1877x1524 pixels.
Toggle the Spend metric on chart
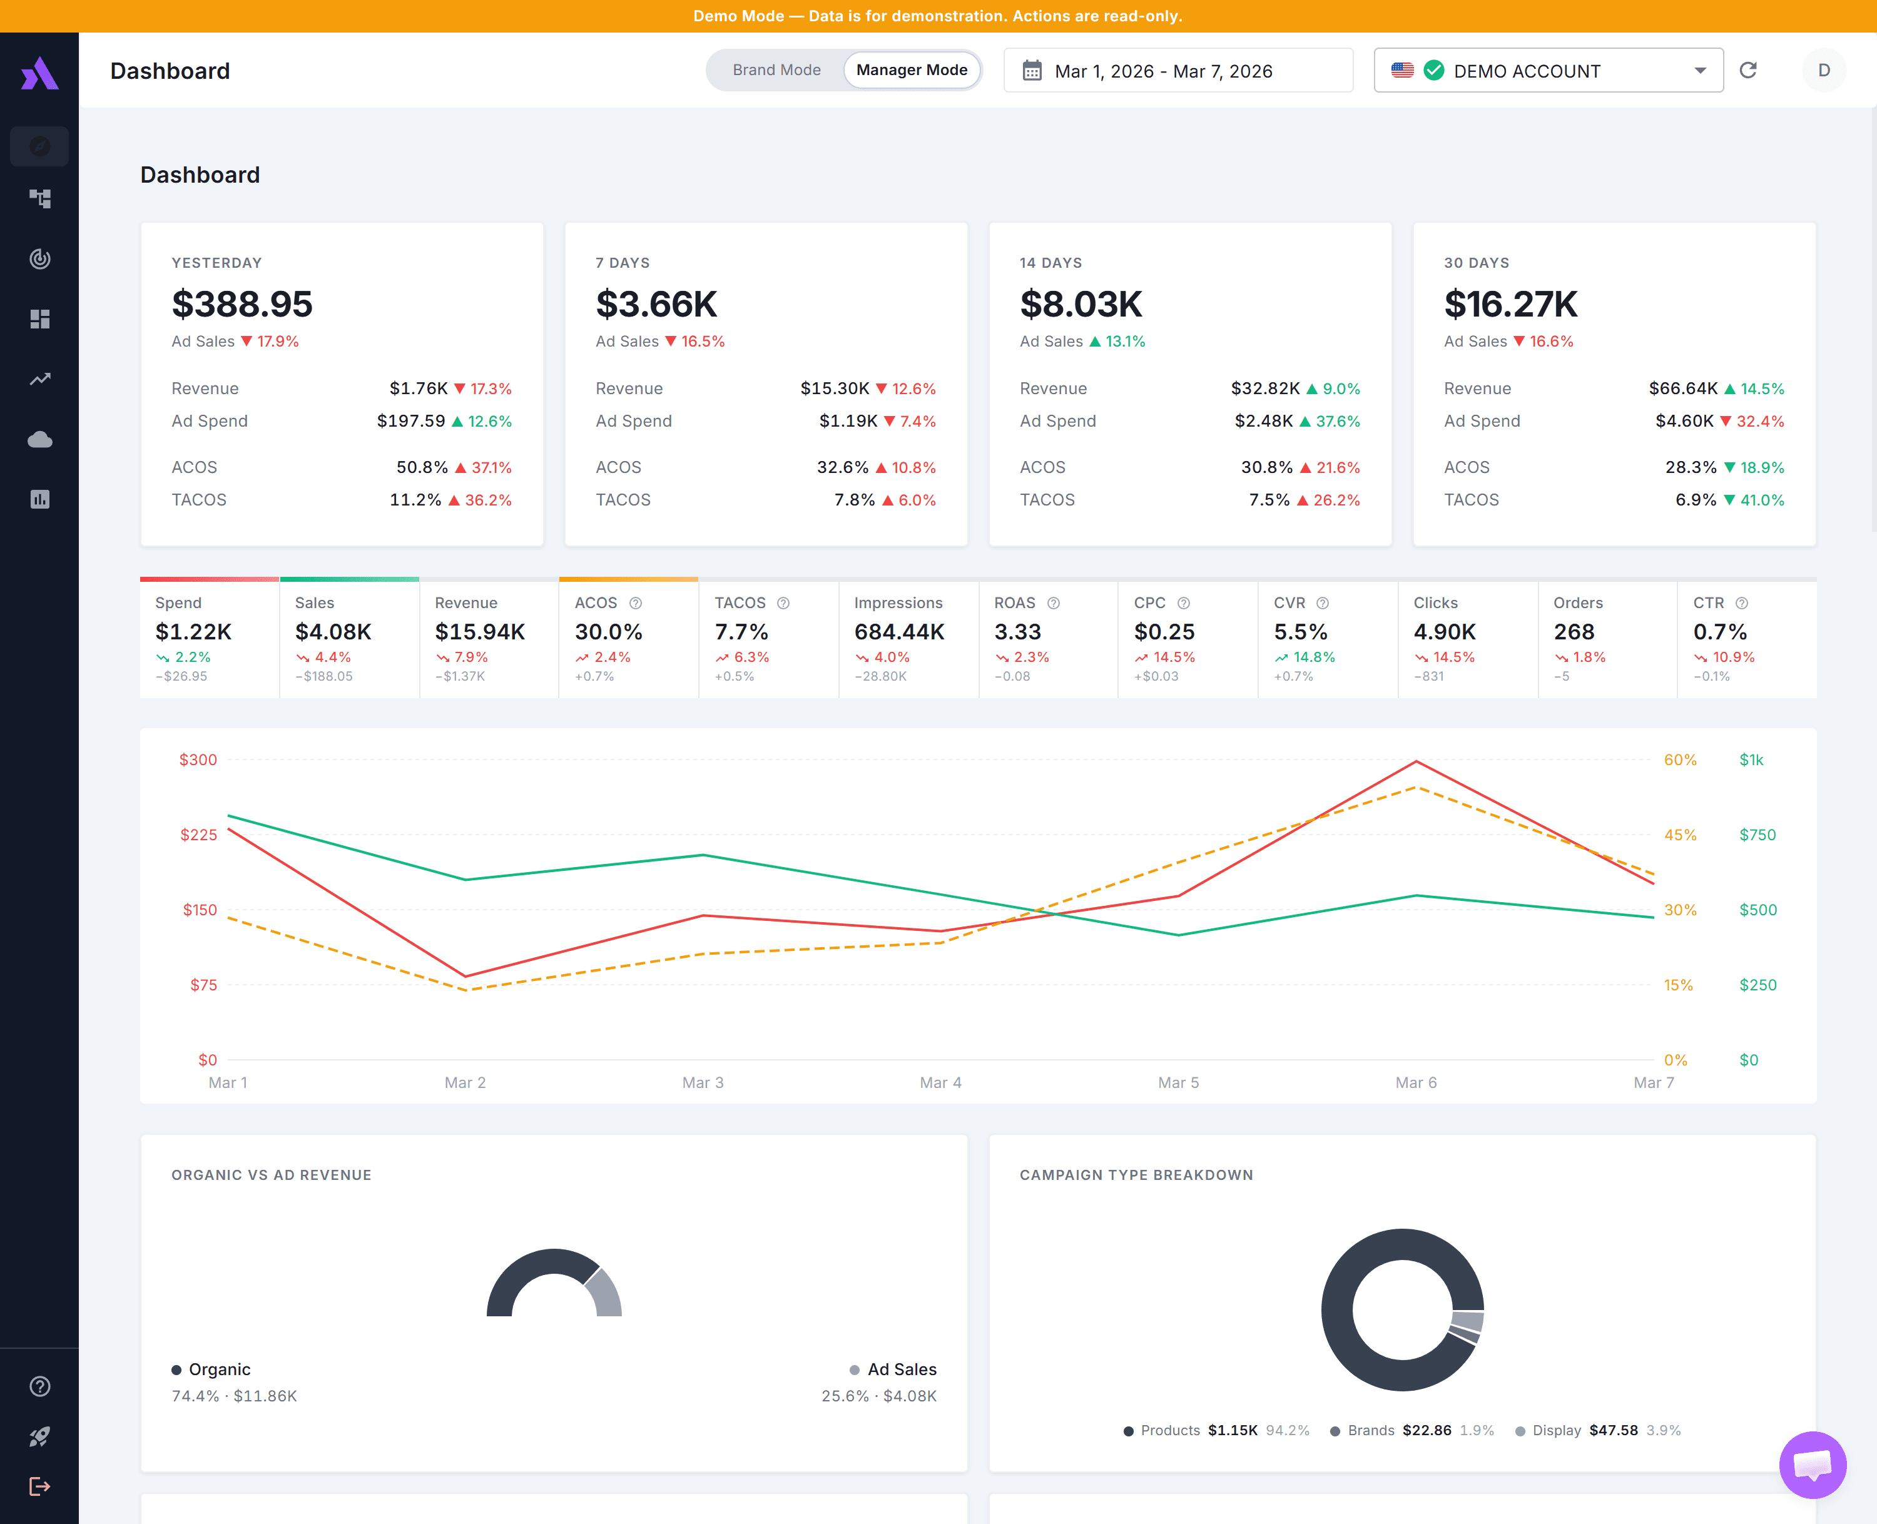[209, 638]
